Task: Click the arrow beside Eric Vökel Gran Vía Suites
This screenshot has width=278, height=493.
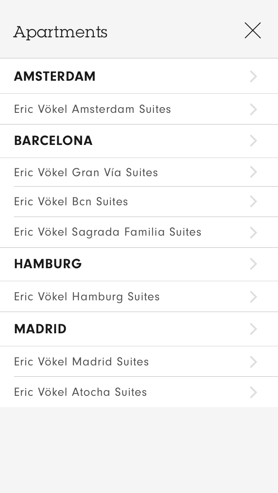Action: click(253, 172)
